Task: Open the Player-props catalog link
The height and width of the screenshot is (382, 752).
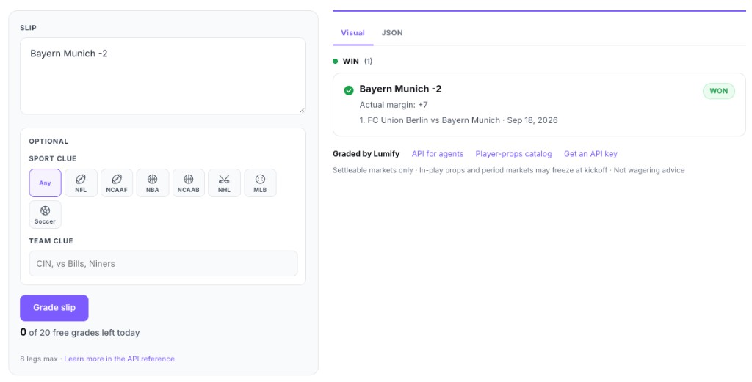Action: [513, 154]
